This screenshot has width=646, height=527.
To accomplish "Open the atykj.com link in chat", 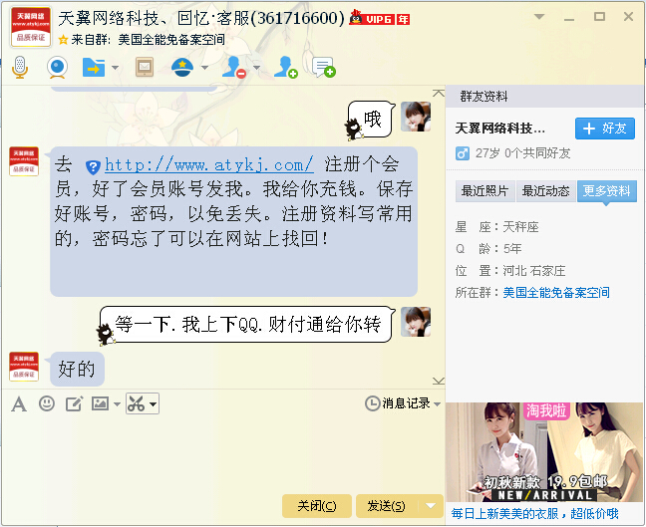I will (209, 165).
